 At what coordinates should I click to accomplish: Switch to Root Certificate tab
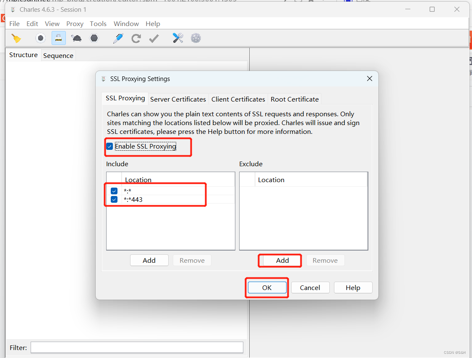click(295, 99)
